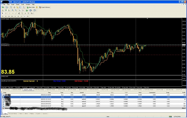
Task: Select the Text 'A' tool
Action: click(25, 13)
